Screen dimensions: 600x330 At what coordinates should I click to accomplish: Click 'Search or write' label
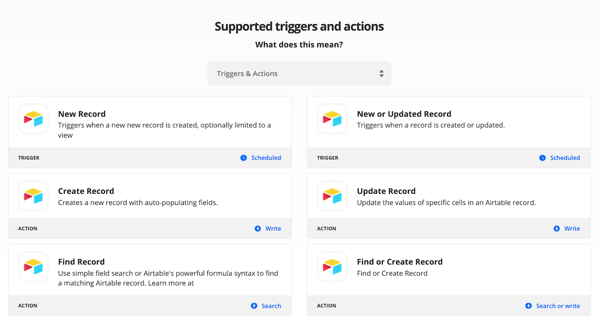point(558,306)
